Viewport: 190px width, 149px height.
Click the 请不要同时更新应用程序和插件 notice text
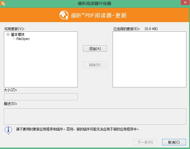click(77, 129)
